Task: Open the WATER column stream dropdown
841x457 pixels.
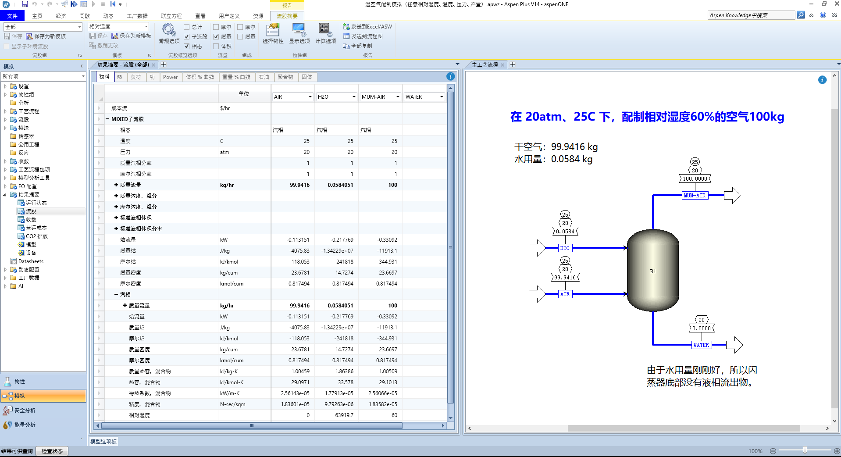Action: click(x=442, y=96)
